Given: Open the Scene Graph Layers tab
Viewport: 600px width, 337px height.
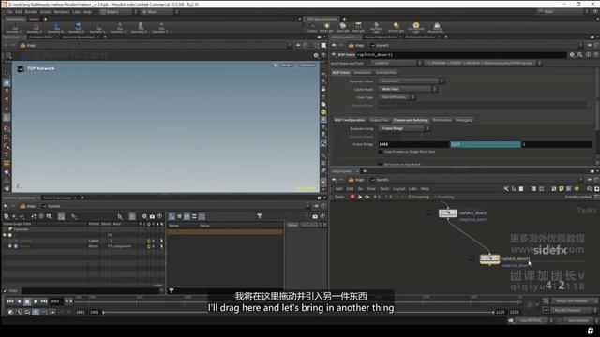Looking at the screenshot, I should (57, 198).
